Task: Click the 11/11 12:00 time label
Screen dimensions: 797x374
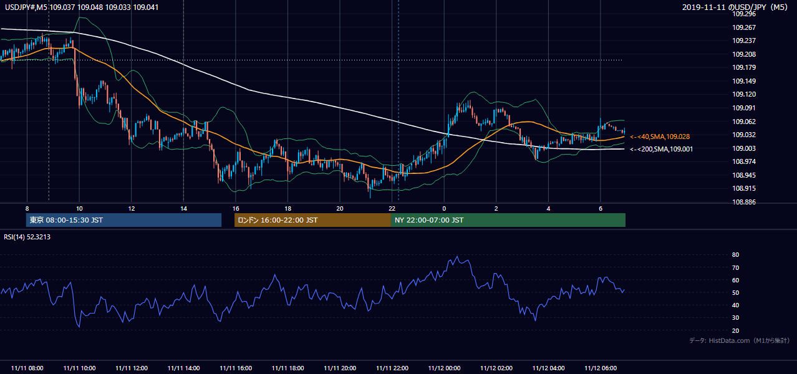Action: 132,368
